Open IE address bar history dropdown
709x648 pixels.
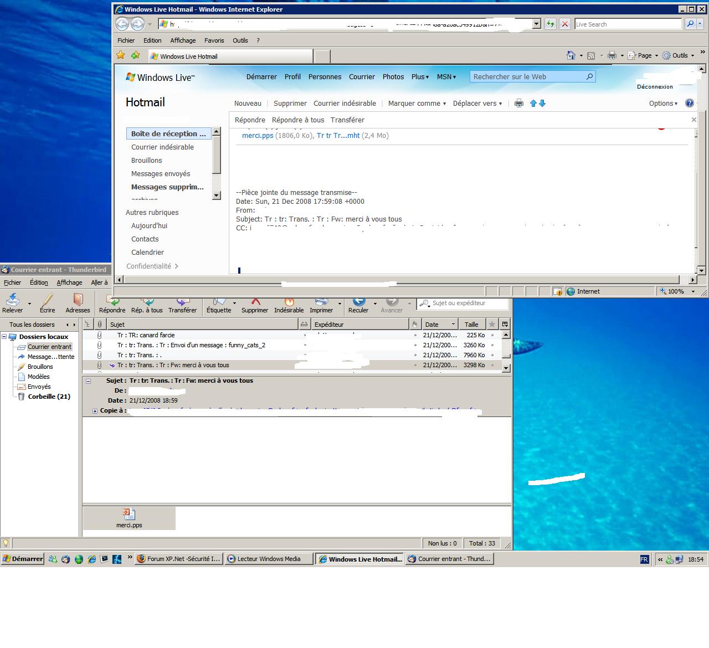(536, 24)
